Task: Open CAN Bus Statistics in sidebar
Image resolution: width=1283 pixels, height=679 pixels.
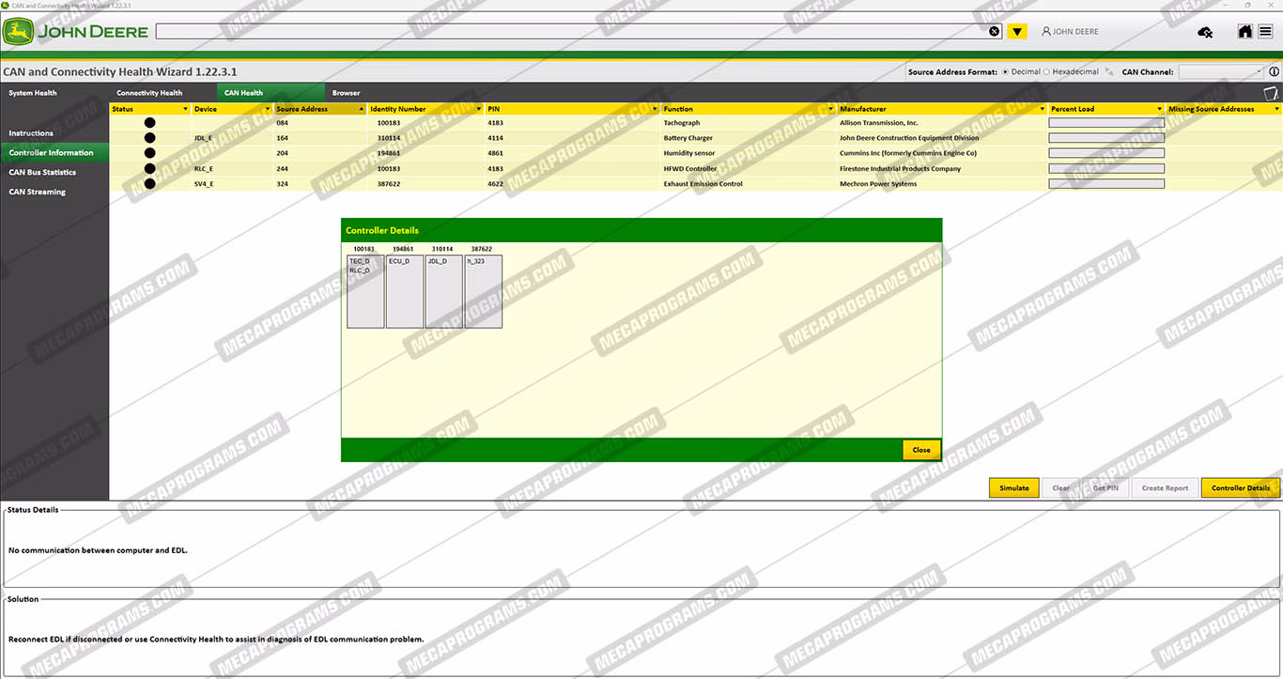Action: [42, 172]
